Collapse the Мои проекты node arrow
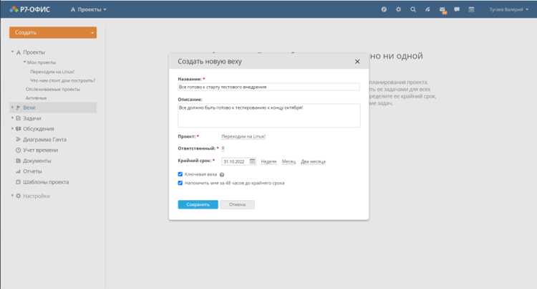This screenshot has height=289, width=537. pos(24,62)
